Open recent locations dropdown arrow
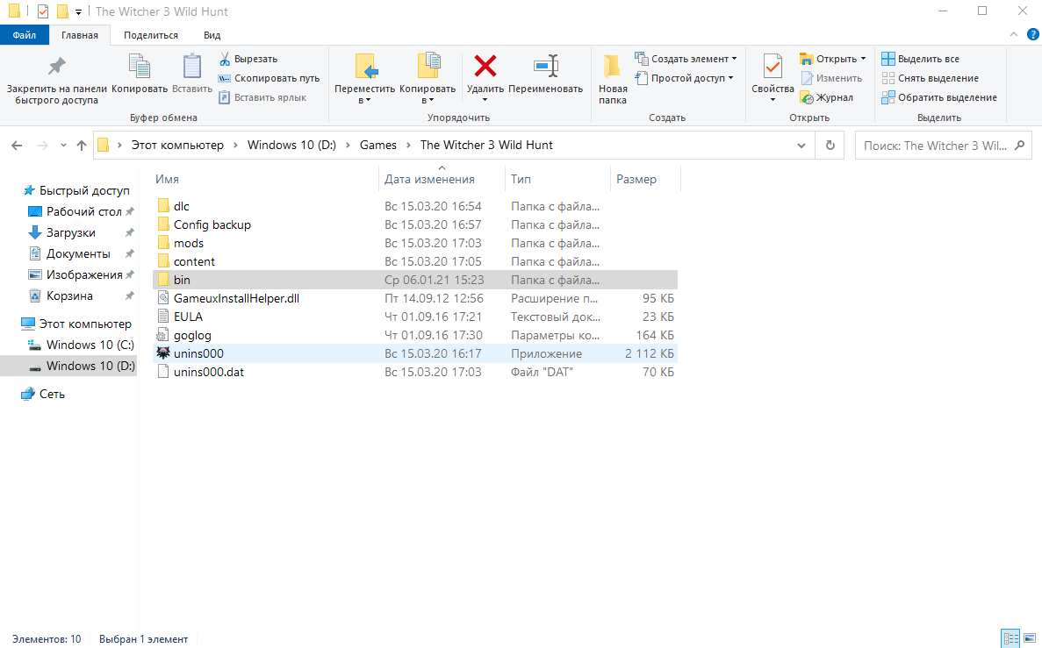 pos(63,146)
